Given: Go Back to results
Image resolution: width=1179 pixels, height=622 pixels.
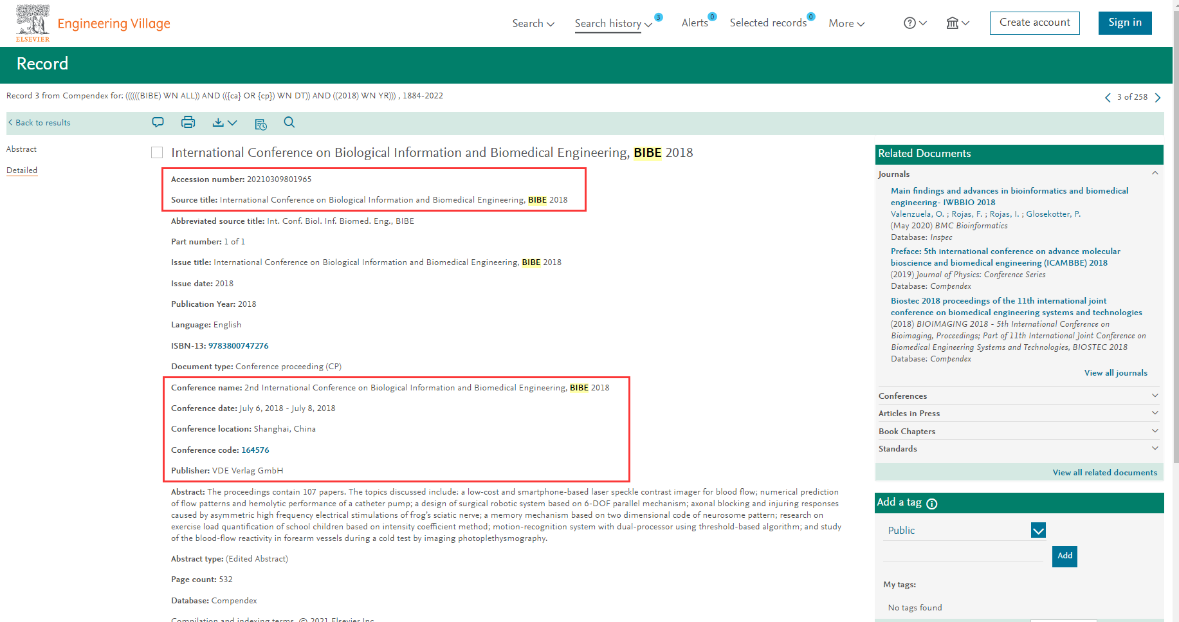Looking at the screenshot, I should (39, 123).
